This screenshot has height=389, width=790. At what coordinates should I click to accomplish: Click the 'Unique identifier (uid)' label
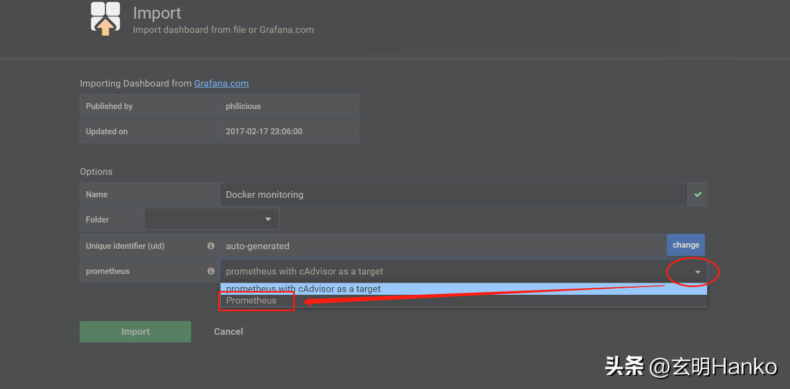125,246
